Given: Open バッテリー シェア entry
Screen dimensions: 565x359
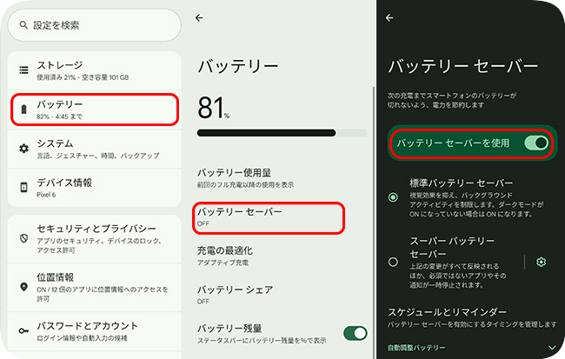Looking at the screenshot, I should [282, 295].
